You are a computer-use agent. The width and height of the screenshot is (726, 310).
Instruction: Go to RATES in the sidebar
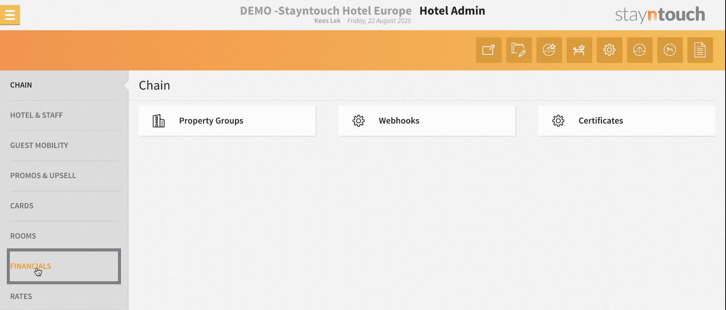(21, 296)
